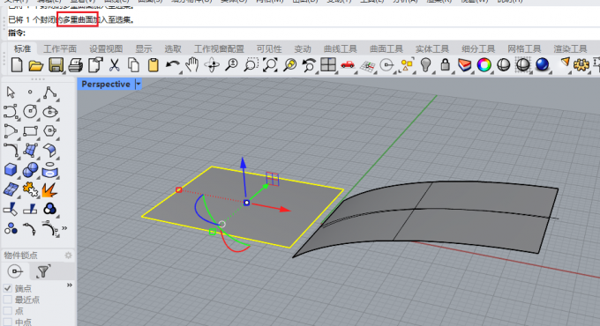Open the 细分工具 tab
The width and height of the screenshot is (600, 326).
coord(478,49)
